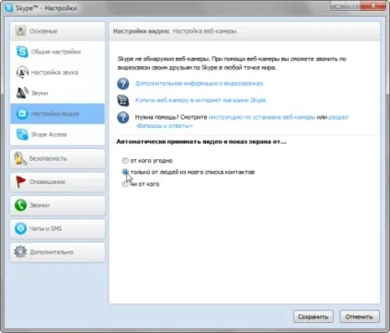This screenshot has height=333, width=390.
Task: Click the red flag icon for Оповещения
Action: pyautogui.click(x=20, y=182)
